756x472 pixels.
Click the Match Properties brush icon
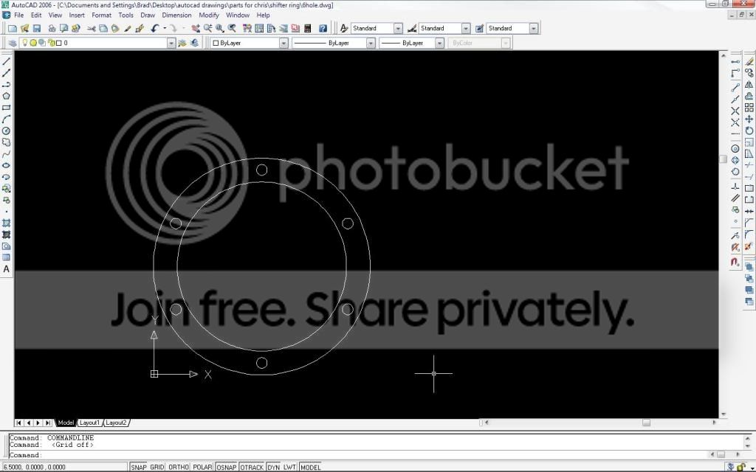(127, 29)
